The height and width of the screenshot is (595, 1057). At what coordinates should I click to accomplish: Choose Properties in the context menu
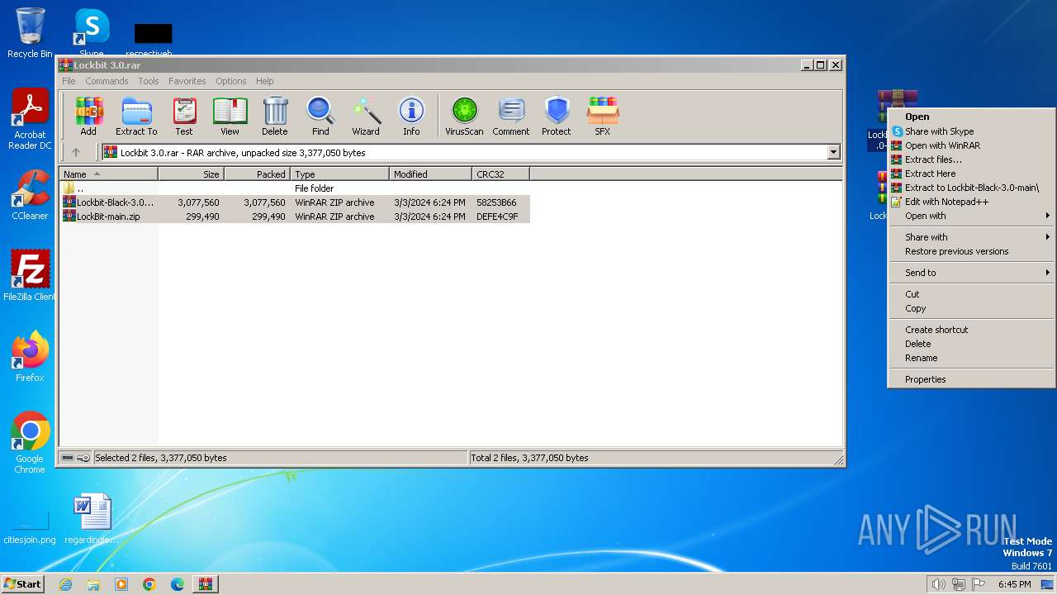(x=971, y=379)
